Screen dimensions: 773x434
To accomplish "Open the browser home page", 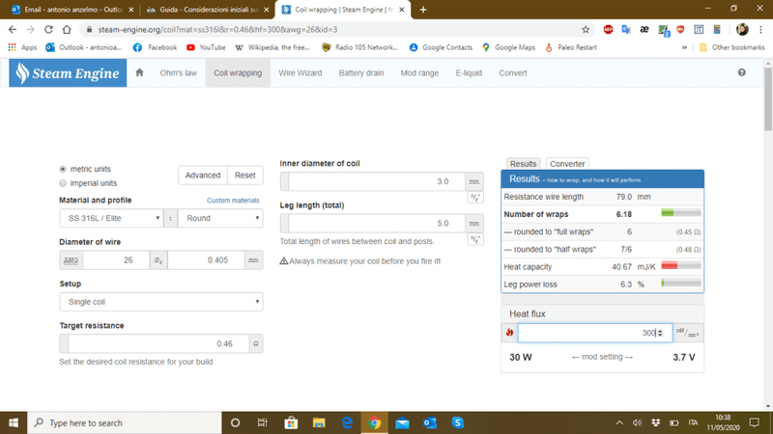I will click(67, 30).
